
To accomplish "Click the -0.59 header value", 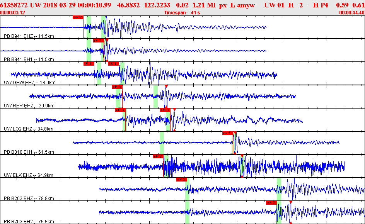I will pos(341,5).
